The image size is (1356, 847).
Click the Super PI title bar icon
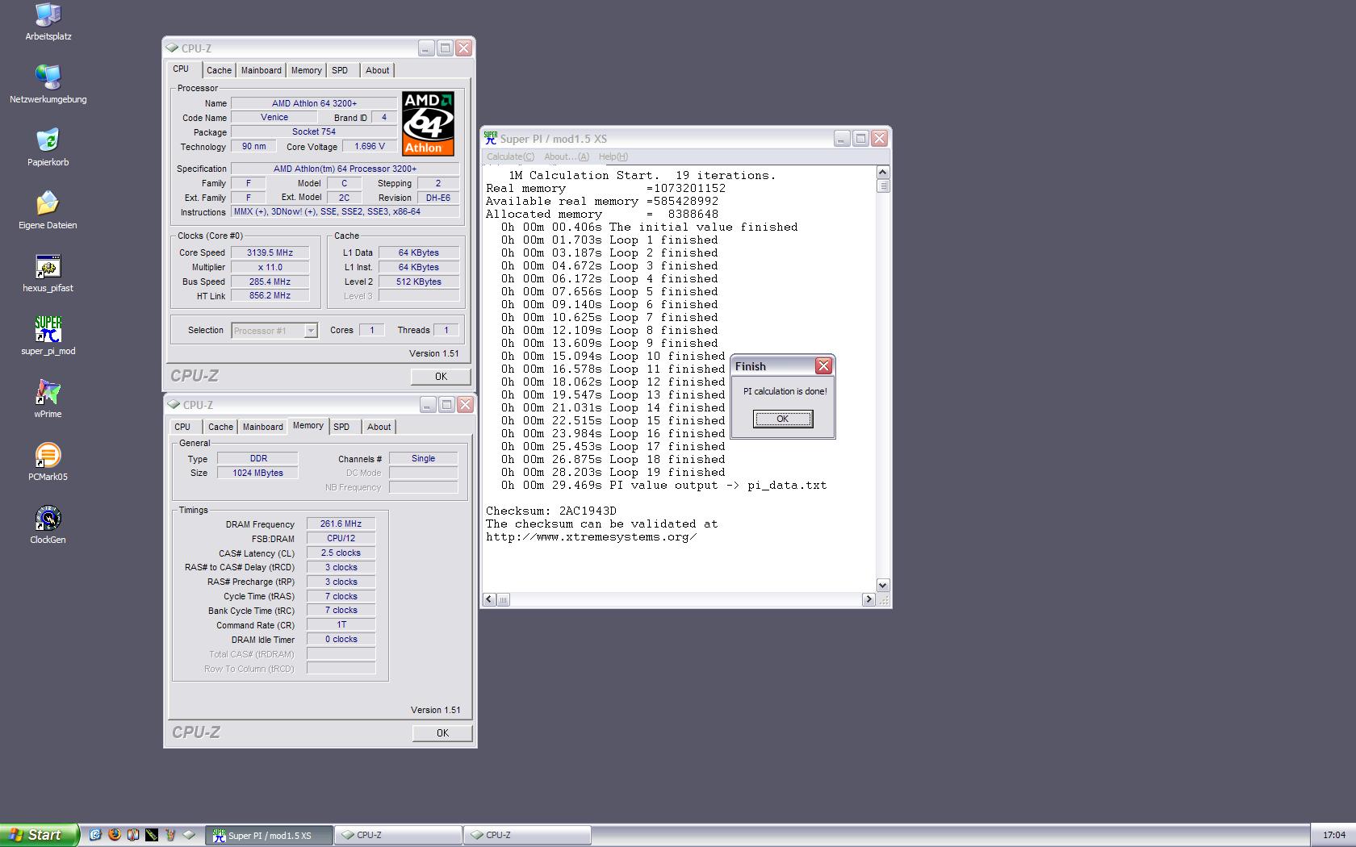[x=491, y=138]
